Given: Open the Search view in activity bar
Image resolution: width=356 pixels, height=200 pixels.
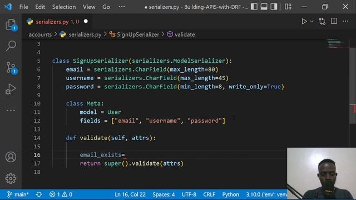Looking at the screenshot, I should click(x=11, y=46).
